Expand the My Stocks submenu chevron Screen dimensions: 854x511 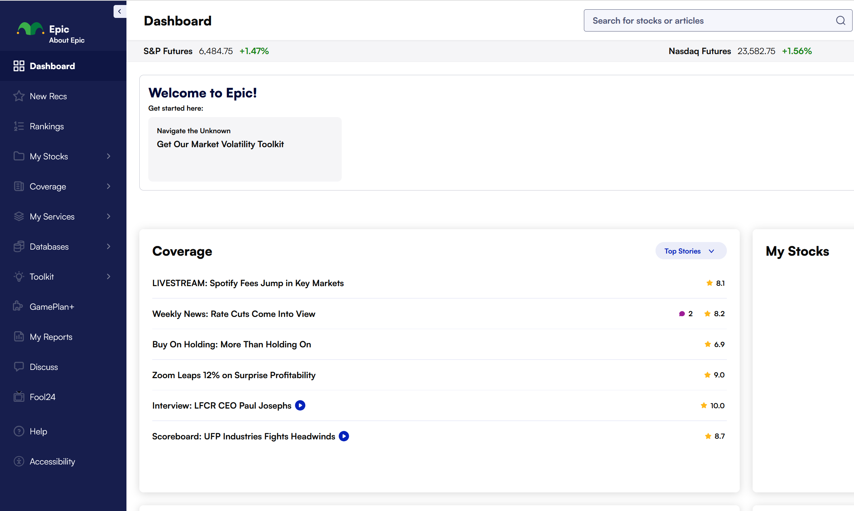pyautogui.click(x=109, y=156)
